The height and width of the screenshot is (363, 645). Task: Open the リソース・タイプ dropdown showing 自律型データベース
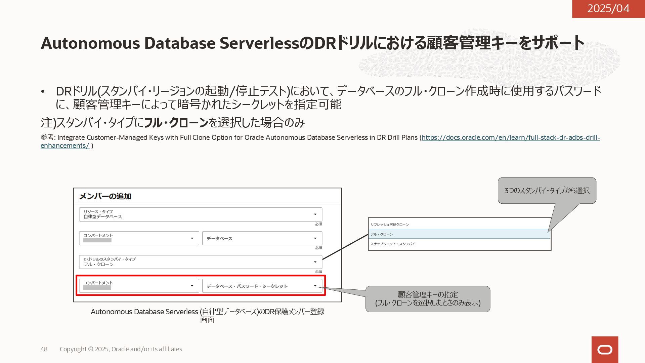(x=201, y=214)
